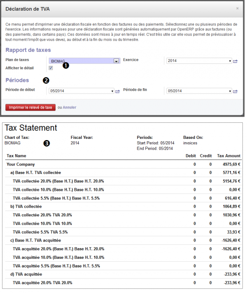This screenshot has height=293, width=247.
Task: Toggle the Afficher le détail checkbox
Action: [x=51, y=68]
